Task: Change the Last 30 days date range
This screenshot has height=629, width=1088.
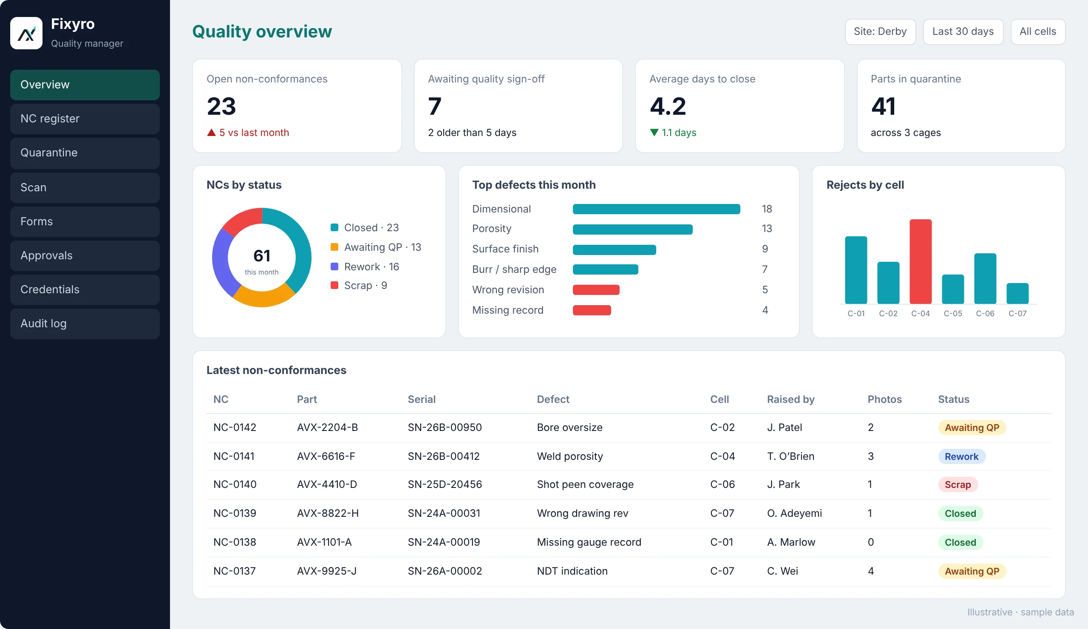Action: [963, 31]
